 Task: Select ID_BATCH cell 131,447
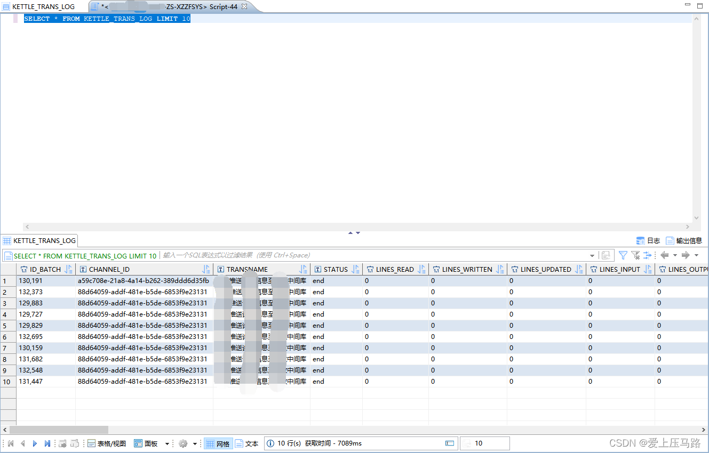coord(46,382)
